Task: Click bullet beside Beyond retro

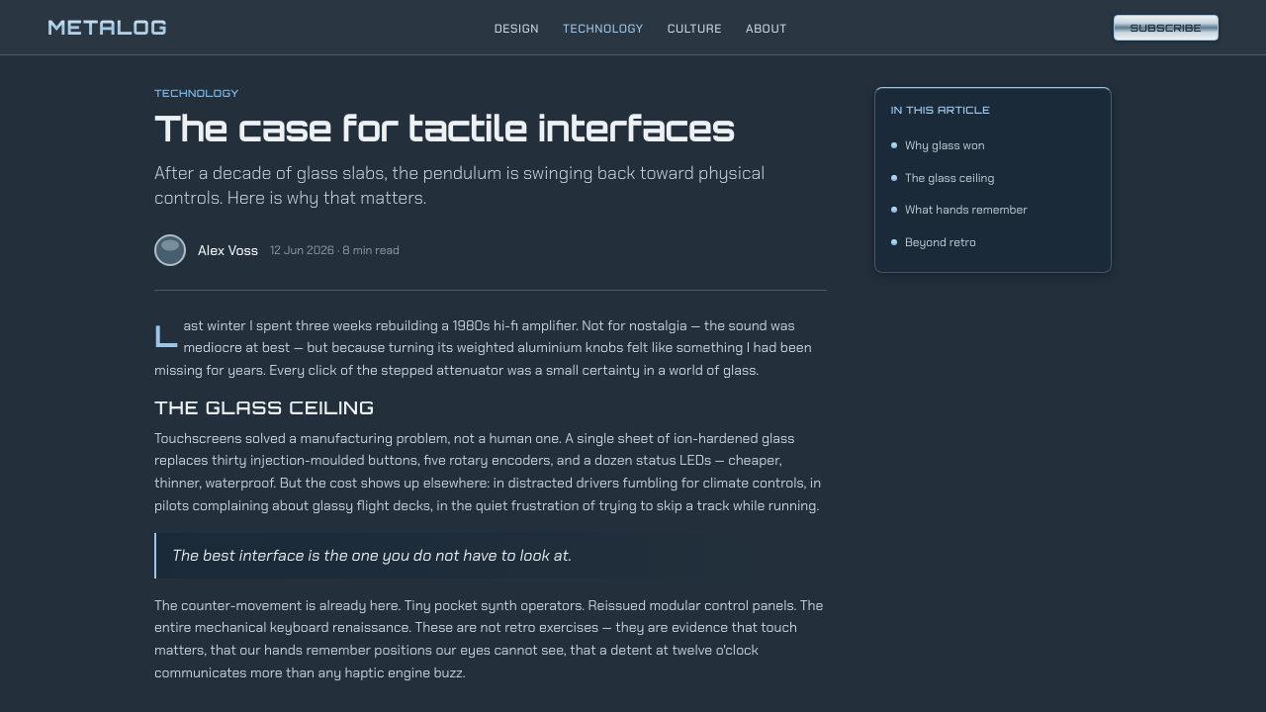Action: point(894,242)
